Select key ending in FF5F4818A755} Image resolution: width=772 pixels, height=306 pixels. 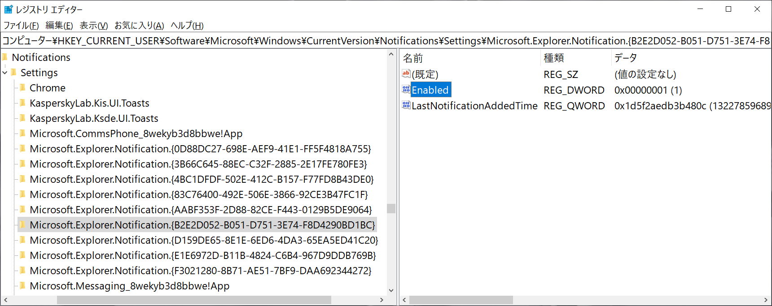tap(200, 149)
